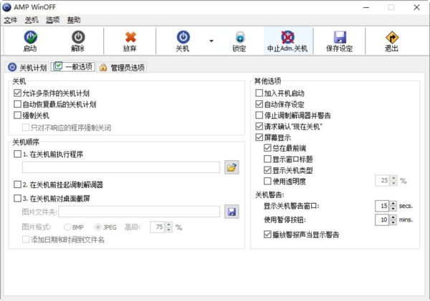Click the 保存设定 floppy disk icon
The height and width of the screenshot is (301, 430).
pos(340,37)
